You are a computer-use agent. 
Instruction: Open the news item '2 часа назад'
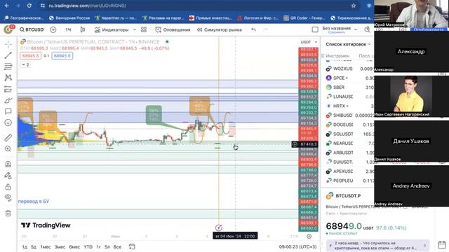click(377, 246)
